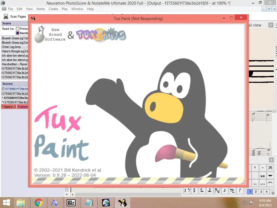The height and width of the screenshot is (208, 277).
Task: Select the cross notehead stem button
Action: click(240, 190)
